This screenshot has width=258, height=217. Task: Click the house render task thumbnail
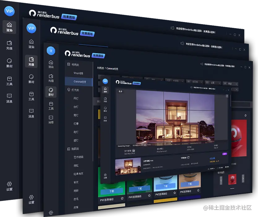(x=128, y=166)
